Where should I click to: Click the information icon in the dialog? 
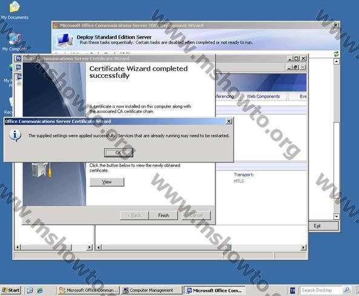tap(15, 135)
